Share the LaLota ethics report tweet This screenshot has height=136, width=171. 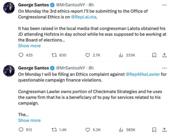tap(164, 55)
